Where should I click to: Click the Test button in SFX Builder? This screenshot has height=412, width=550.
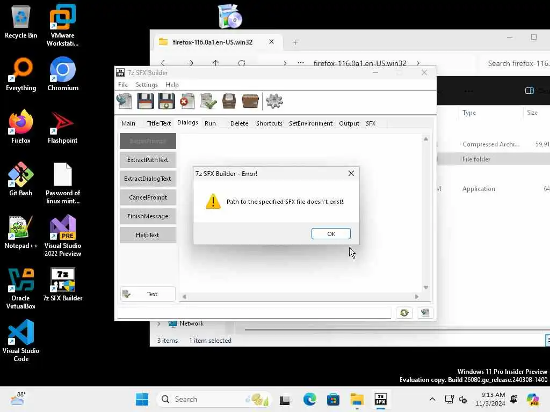pos(148,294)
